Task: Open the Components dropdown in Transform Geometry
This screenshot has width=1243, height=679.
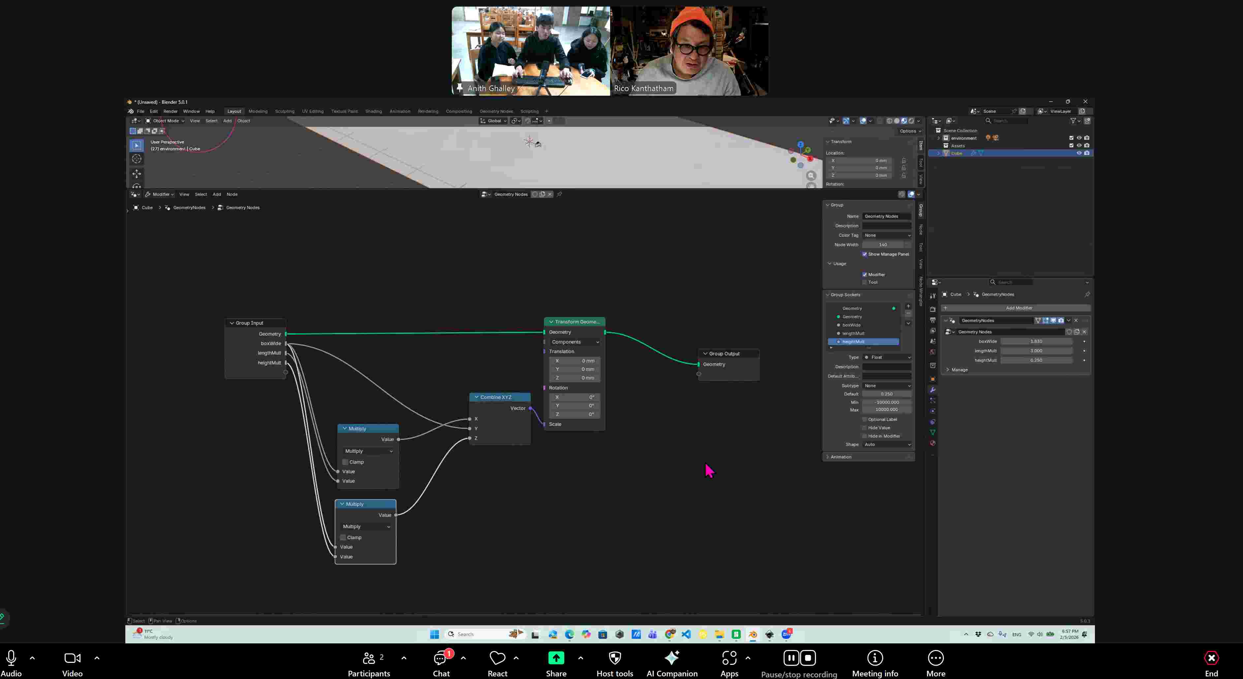Action: 575,342
